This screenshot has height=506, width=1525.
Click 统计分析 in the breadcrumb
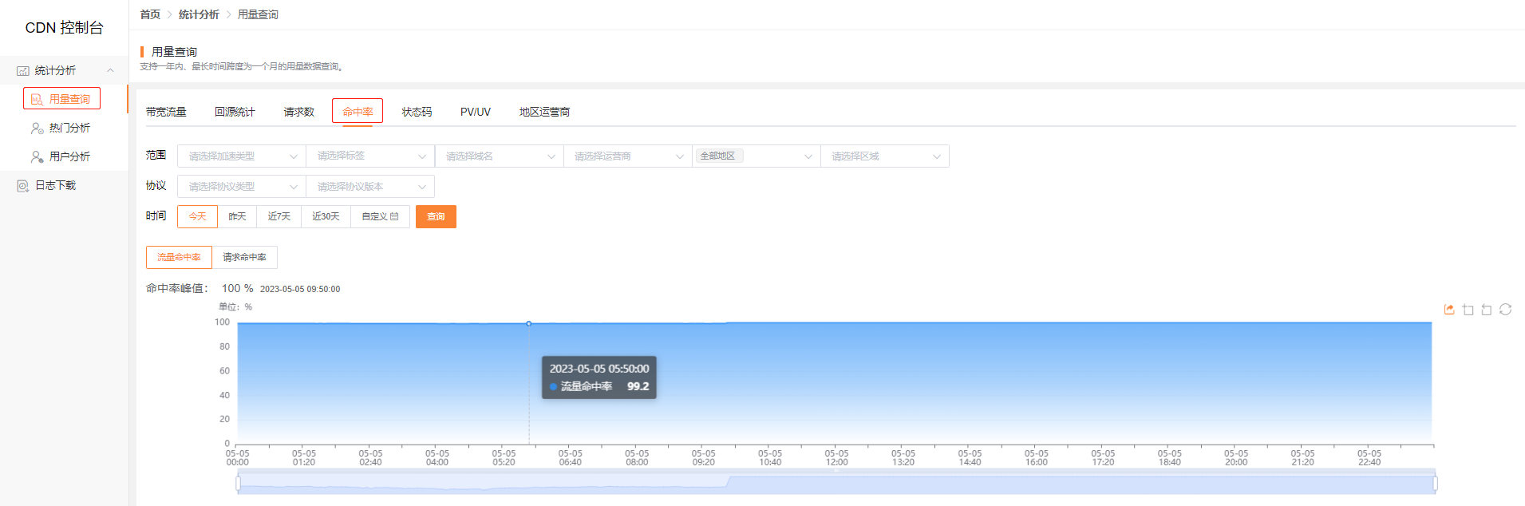199,14
